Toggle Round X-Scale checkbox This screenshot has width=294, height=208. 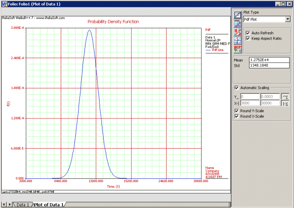click(x=237, y=116)
